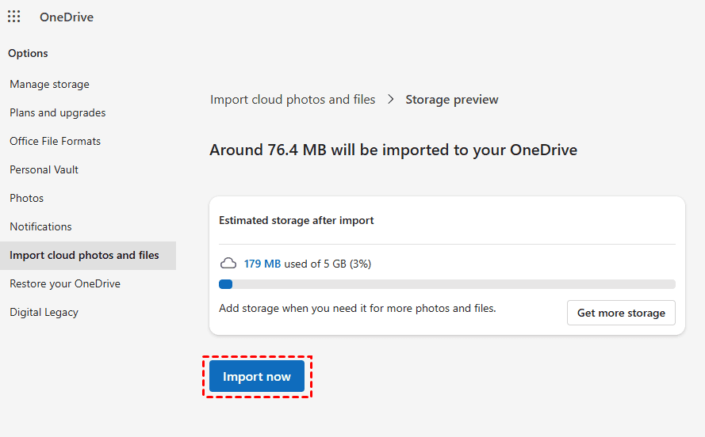Click Get more storage button
The image size is (705, 437).
click(621, 313)
